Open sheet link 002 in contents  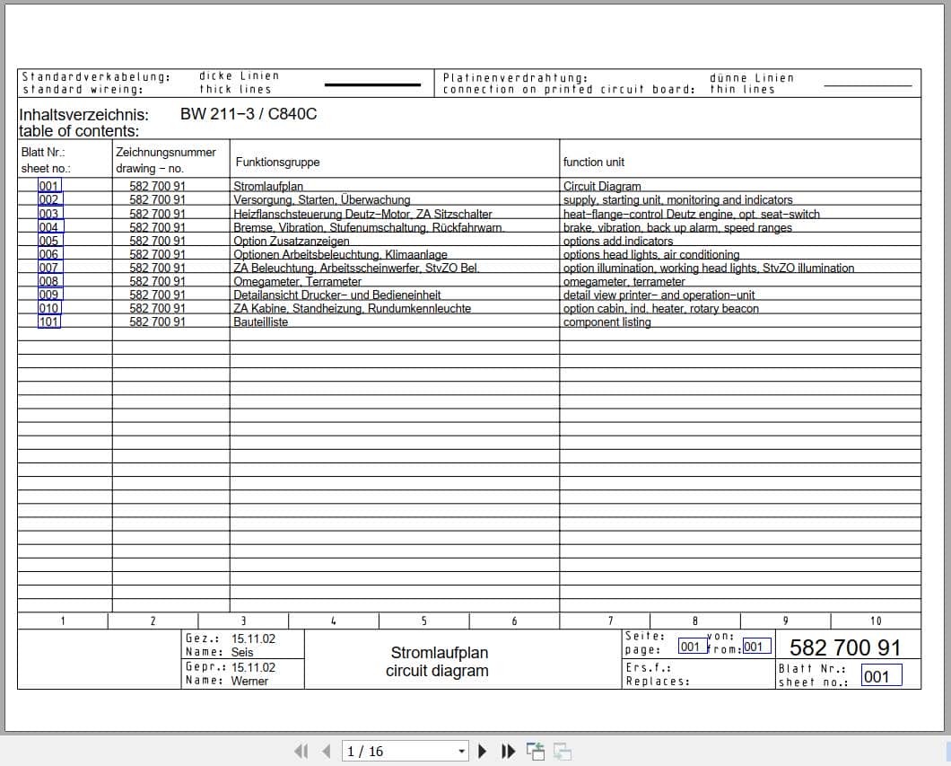pyautogui.click(x=49, y=199)
